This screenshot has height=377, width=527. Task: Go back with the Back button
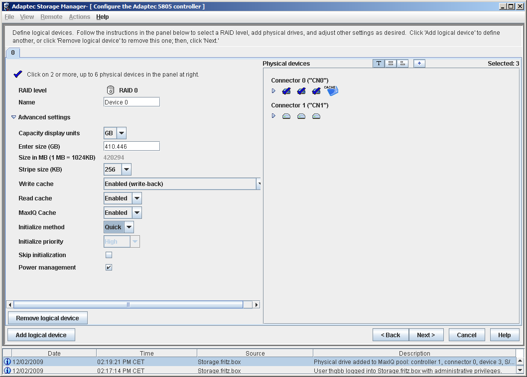[391, 335]
